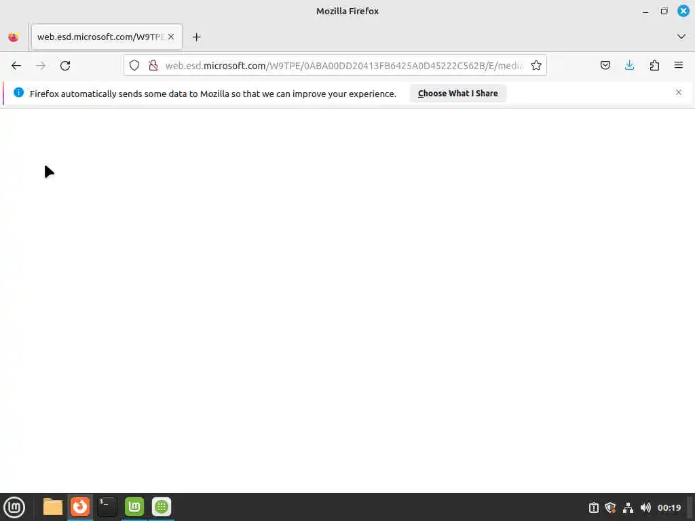Open a new tab
The width and height of the screenshot is (695, 521).
196,37
